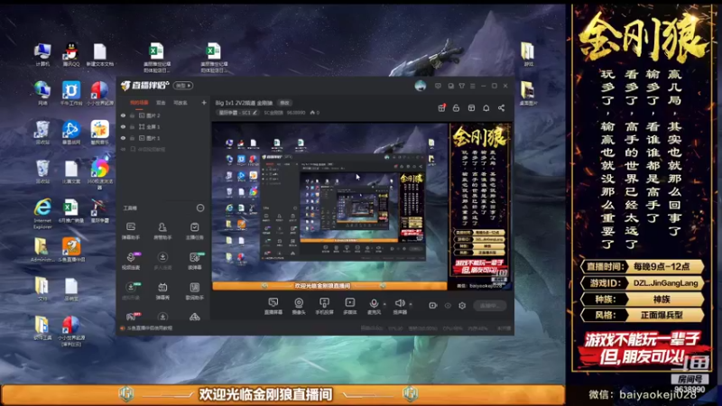This screenshot has width=722, height=406.
Task: Open the user avatar in the title bar
Action: [x=420, y=86]
